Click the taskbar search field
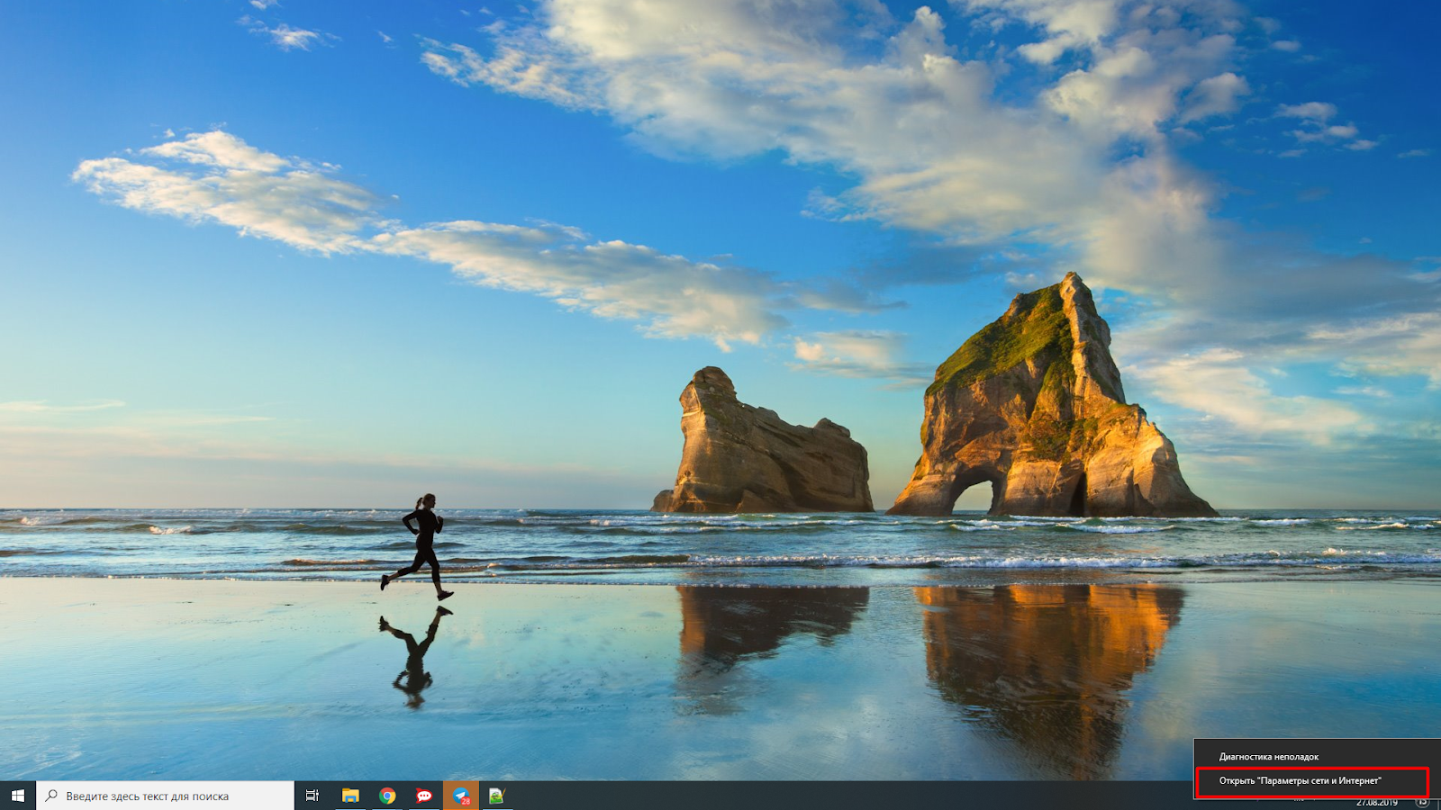 coord(166,796)
